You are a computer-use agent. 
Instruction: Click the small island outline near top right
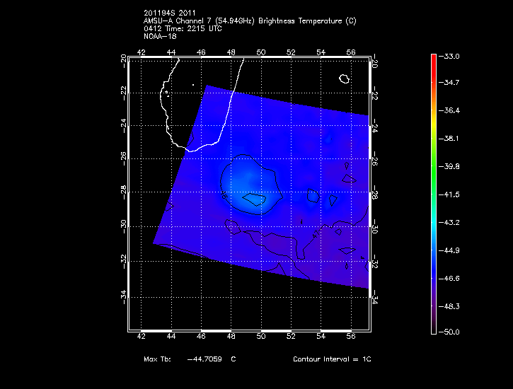[345, 79]
